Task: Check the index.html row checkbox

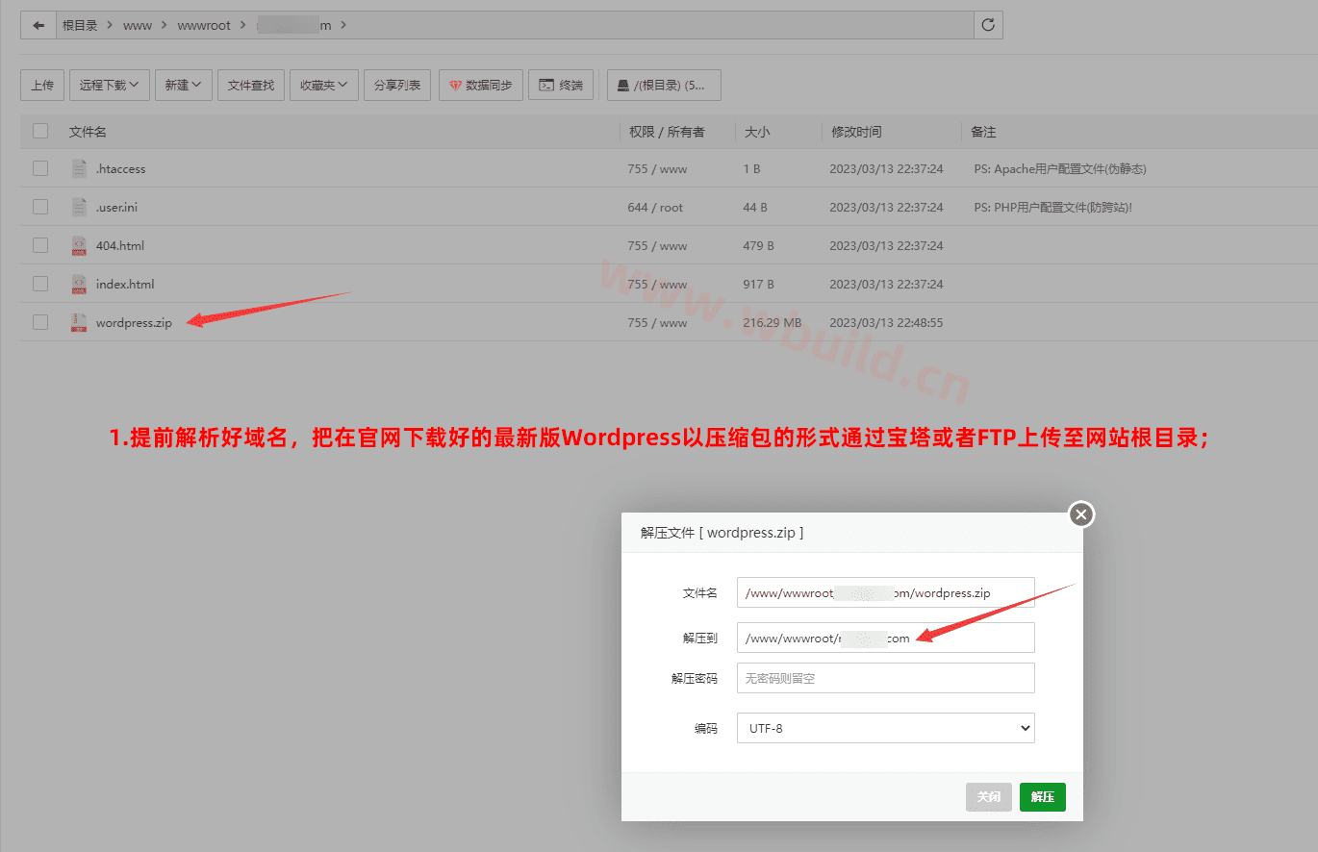Action: 40,284
